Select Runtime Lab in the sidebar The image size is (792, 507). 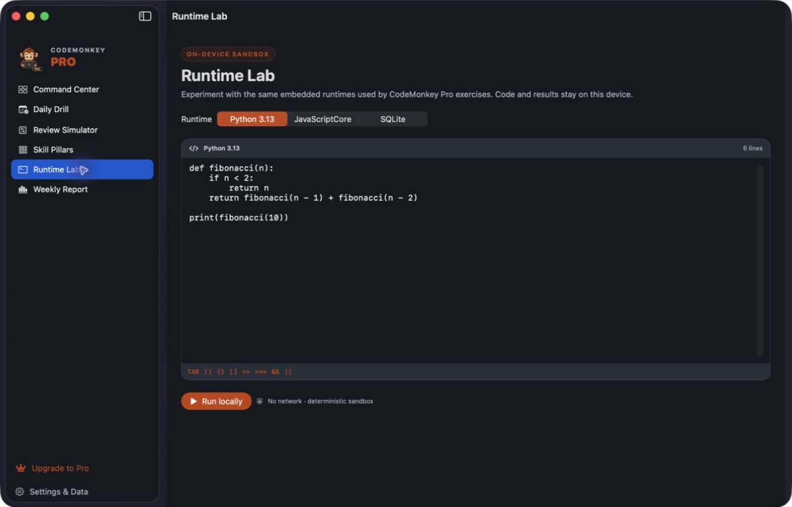click(x=82, y=170)
